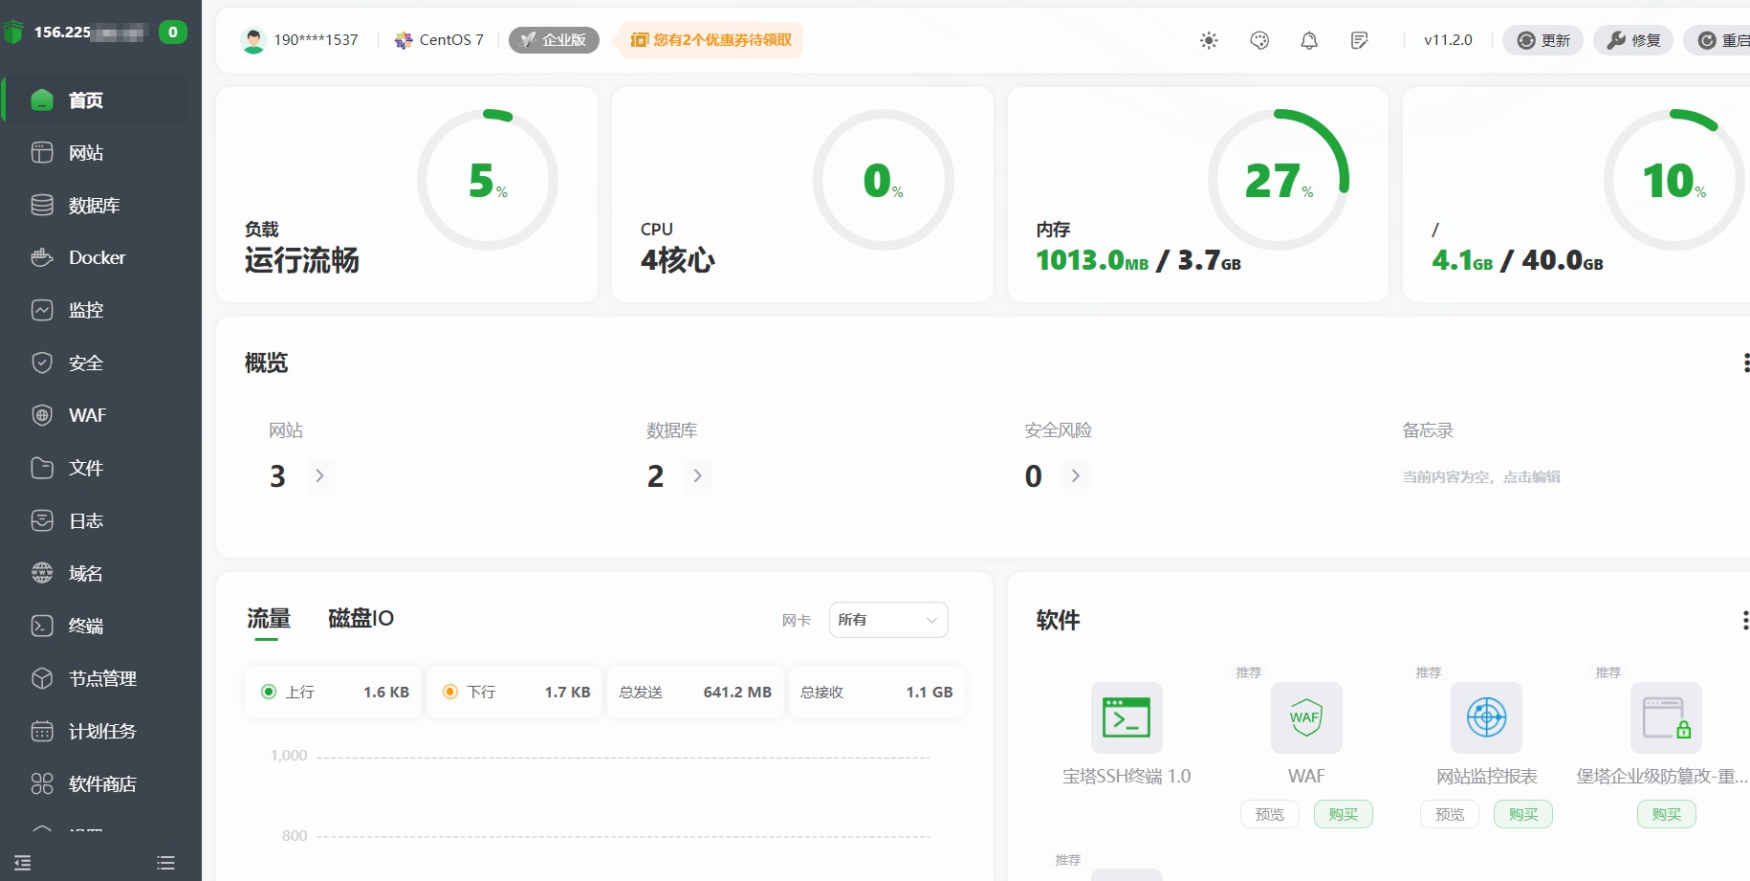
Task: Click the brightness/sun icon to switch theme
Action: (x=1208, y=40)
